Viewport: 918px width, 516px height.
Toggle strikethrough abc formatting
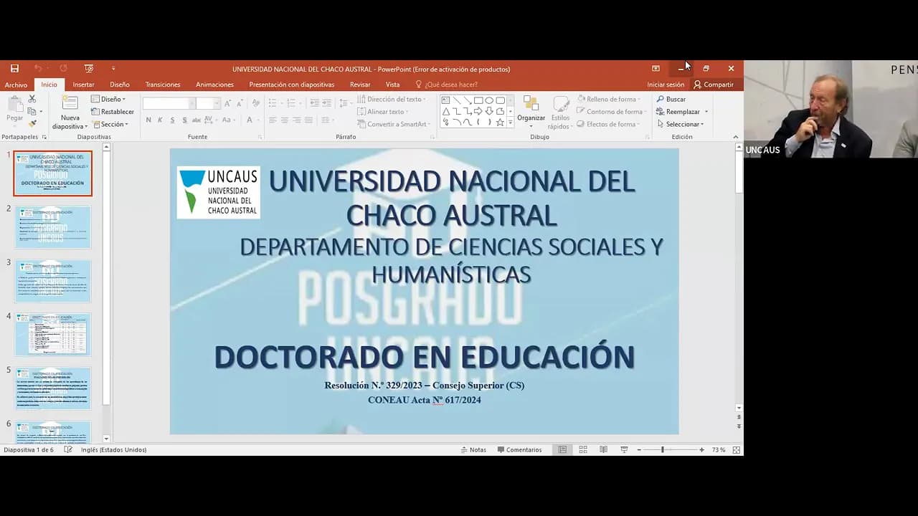pos(196,120)
